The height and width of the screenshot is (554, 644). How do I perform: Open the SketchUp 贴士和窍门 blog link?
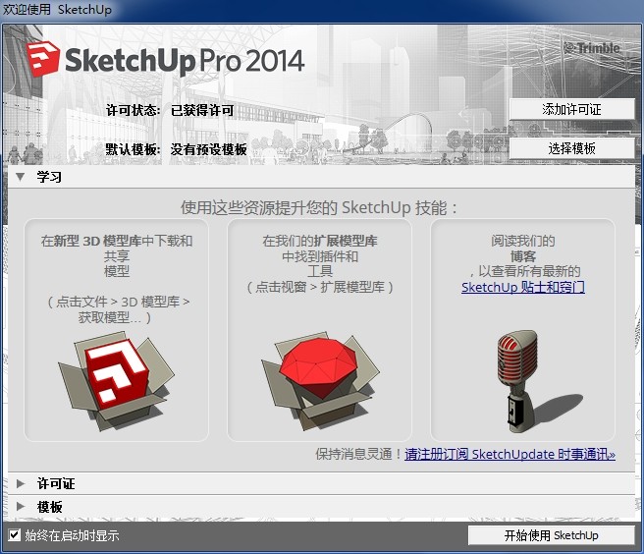pyautogui.click(x=523, y=287)
